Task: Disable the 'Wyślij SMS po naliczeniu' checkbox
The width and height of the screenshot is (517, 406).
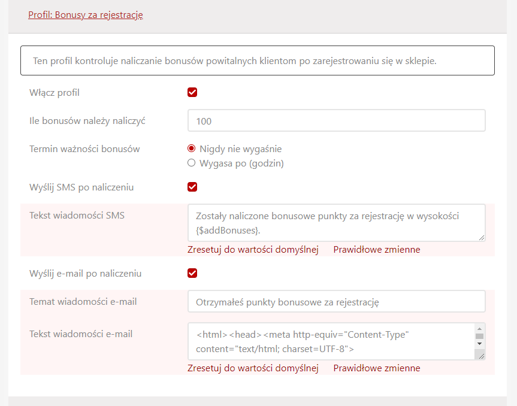Action: click(192, 187)
